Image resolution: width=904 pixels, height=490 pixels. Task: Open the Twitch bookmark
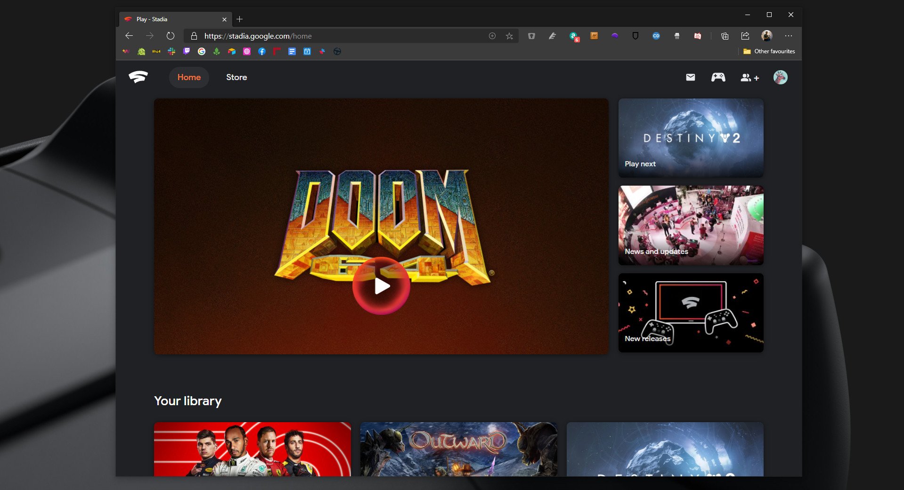point(187,51)
